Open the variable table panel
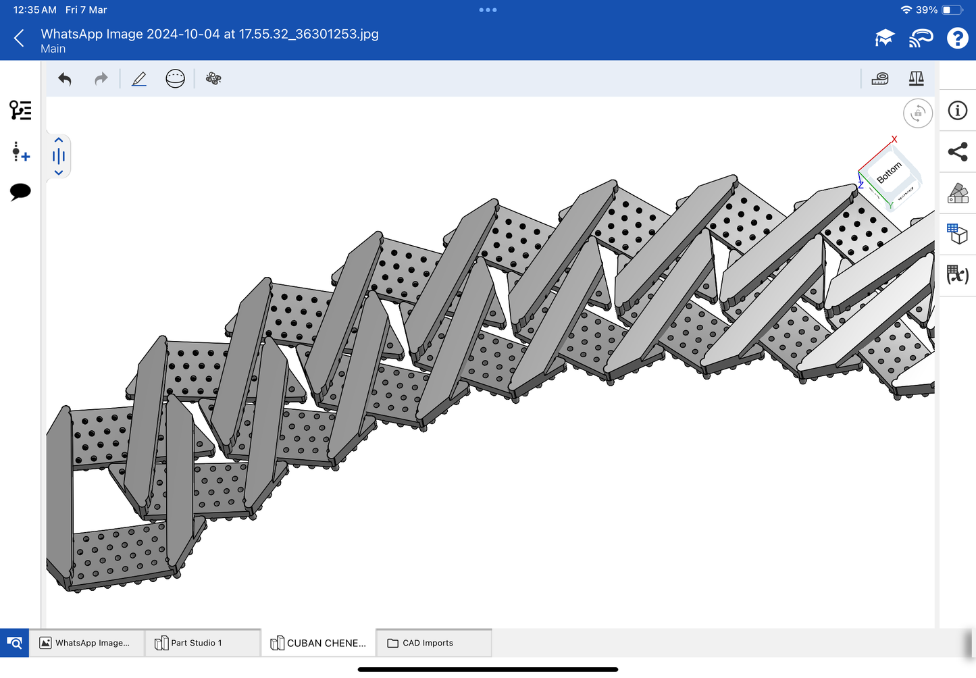The height and width of the screenshot is (678, 976). (x=957, y=275)
